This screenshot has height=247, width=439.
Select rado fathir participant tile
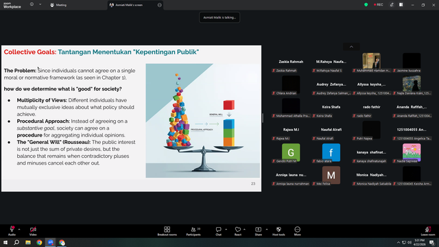coord(371,108)
